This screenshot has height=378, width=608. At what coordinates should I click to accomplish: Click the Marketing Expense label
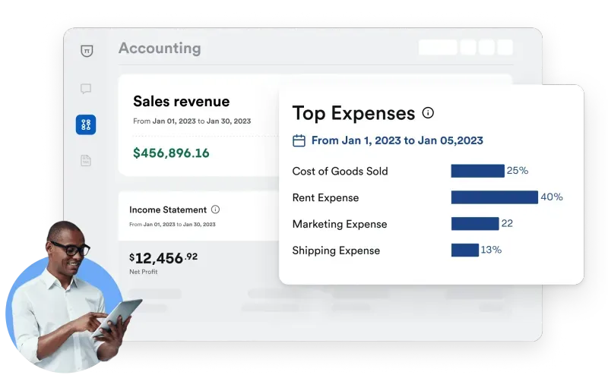pos(339,224)
